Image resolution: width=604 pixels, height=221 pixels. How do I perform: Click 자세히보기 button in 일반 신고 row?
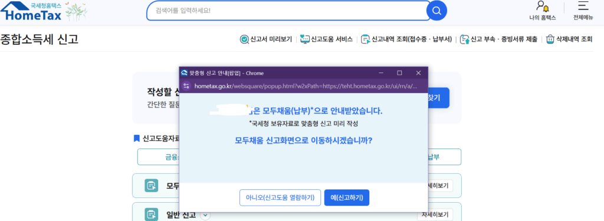(x=435, y=215)
